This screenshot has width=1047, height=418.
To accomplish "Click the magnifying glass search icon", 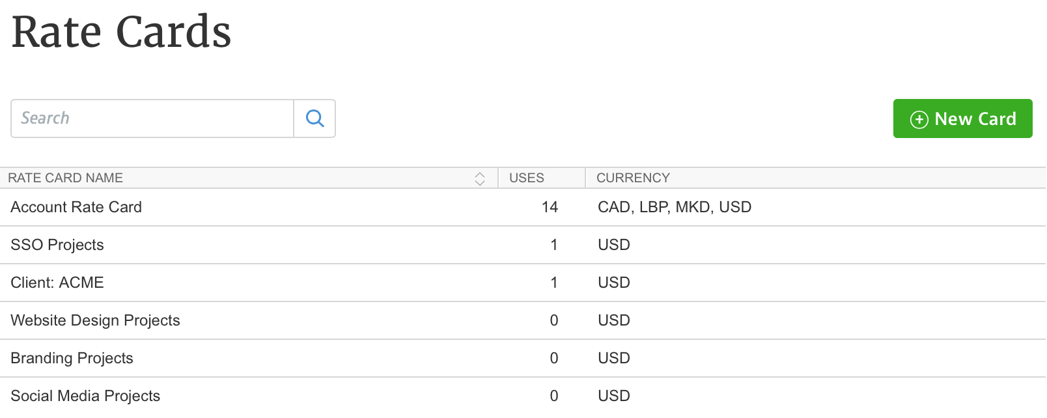I will [315, 118].
